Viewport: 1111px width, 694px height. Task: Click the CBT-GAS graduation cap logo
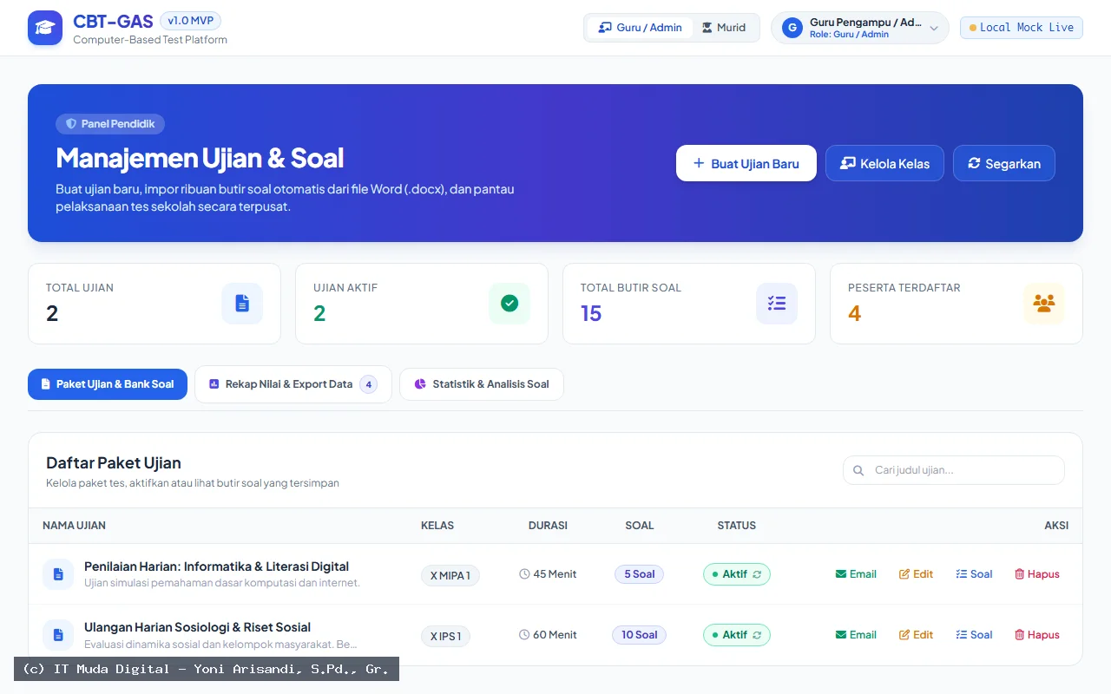(45, 28)
